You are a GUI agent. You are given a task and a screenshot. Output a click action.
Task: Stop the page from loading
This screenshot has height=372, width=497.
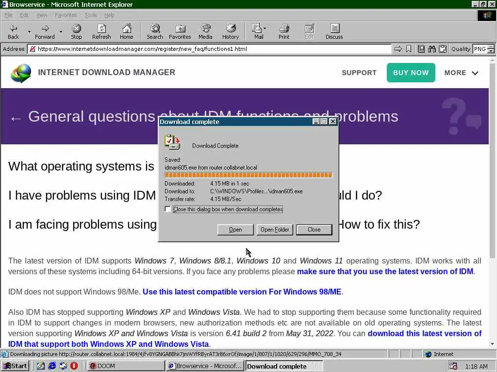(x=76, y=31)
